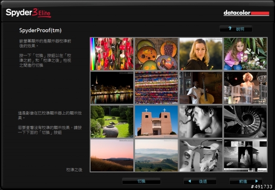Click the 切換 switch button
275x190 pixels.
coord(141,181)
